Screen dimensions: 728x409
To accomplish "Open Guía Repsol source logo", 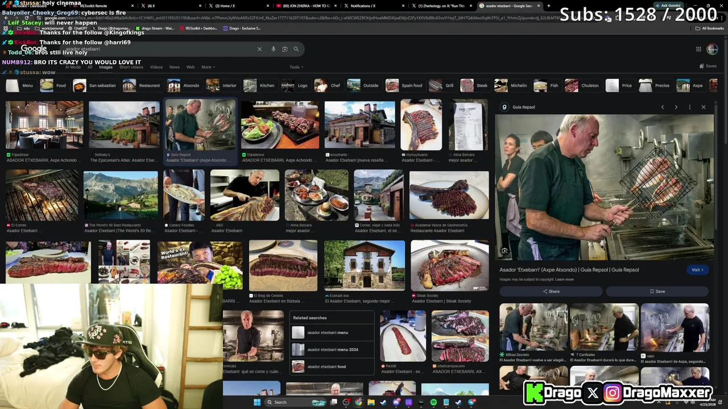I will [x=504, y=107].
